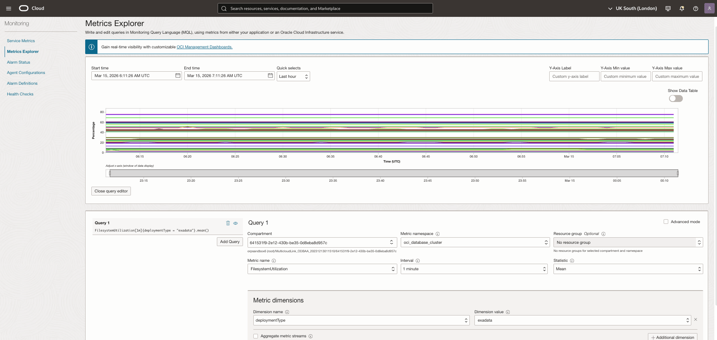Follow the OCI Management Dashboards link

point(205,47)
